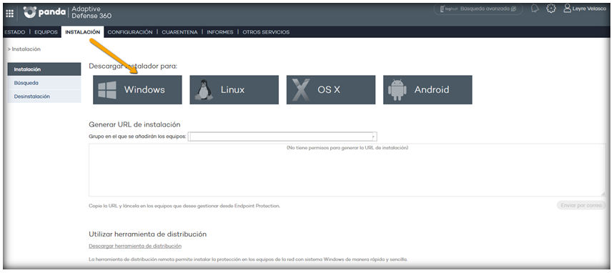Open the notifications bell icon
614x273 pixels.
[x=535, y=9]
